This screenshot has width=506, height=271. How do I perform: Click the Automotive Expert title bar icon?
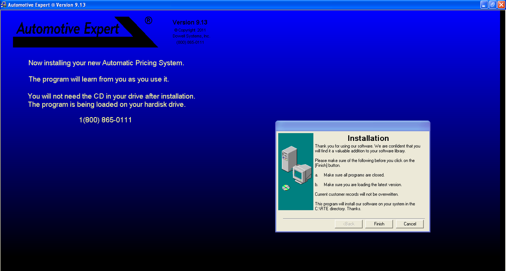click(x=4, y=5)
